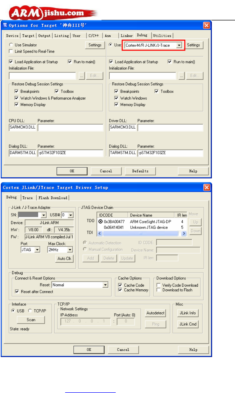Open the User tab
235x393 pixels.
tap(77, 36)
